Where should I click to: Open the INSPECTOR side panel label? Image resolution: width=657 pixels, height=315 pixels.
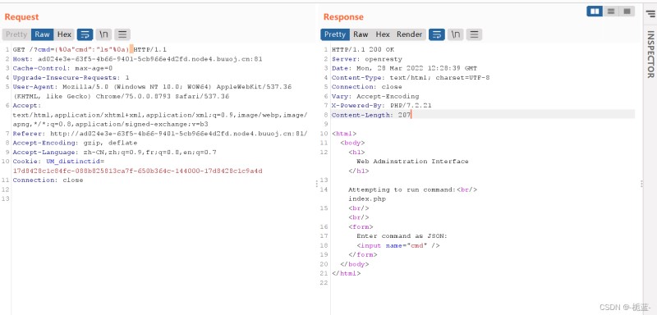click(650, 54)
